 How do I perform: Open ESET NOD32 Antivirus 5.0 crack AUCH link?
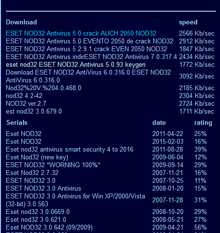click(81, 33)
